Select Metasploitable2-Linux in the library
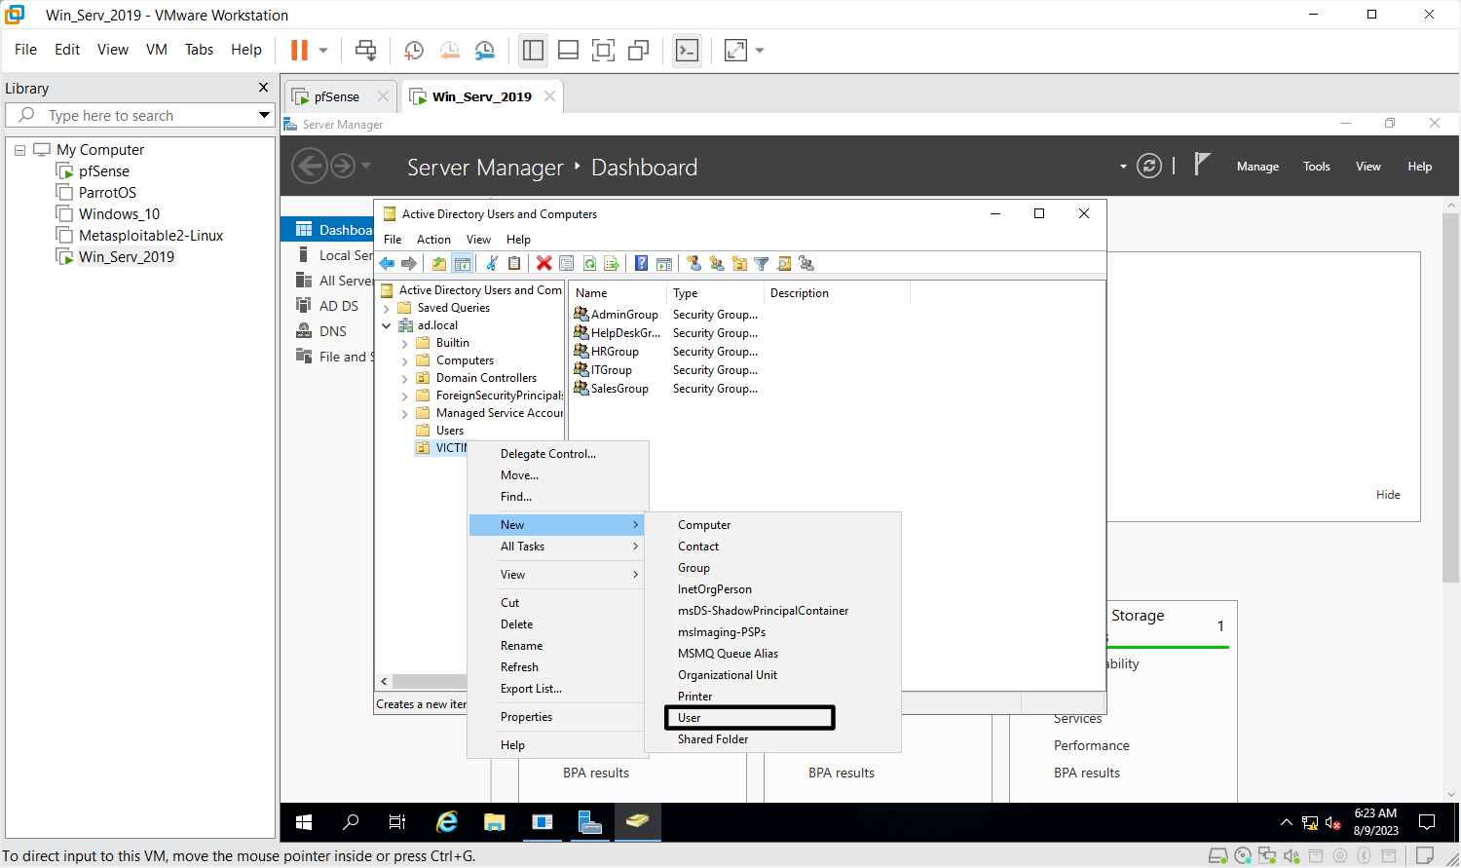Screen dimensions: 1461x868 point(151,236)
